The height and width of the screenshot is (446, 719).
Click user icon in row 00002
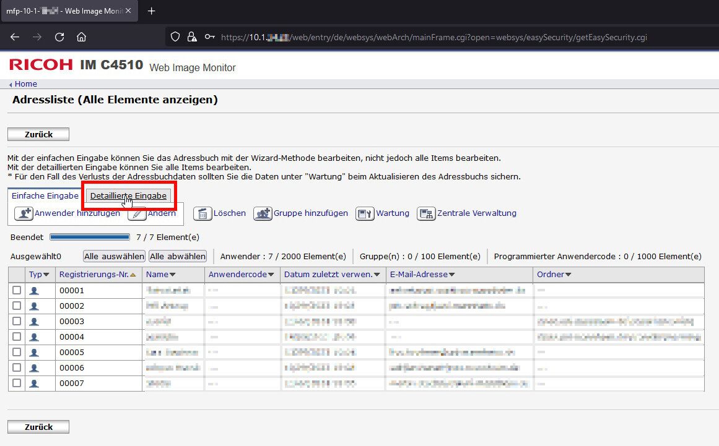click(34, 306)
